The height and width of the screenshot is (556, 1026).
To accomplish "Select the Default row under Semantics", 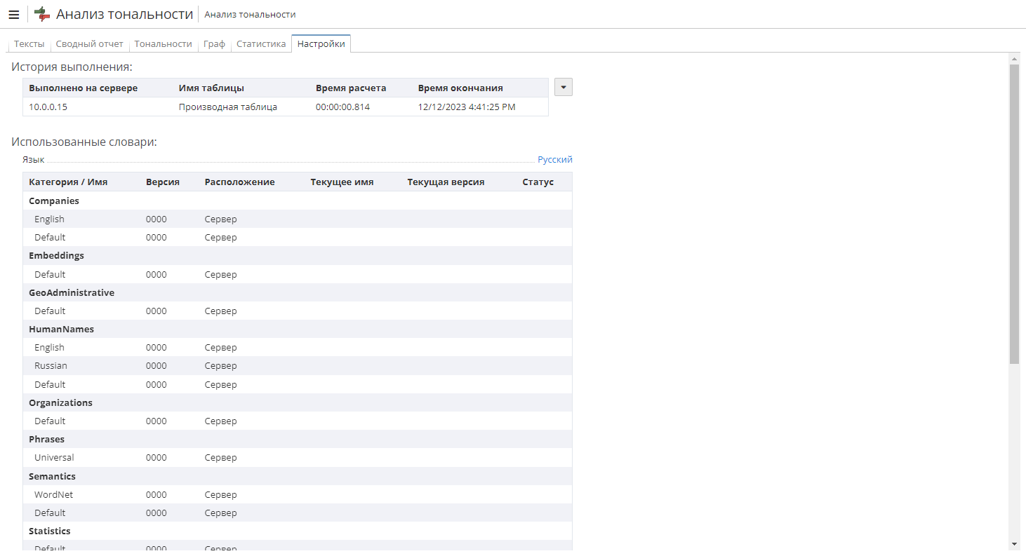I will [x=298, y=513].
